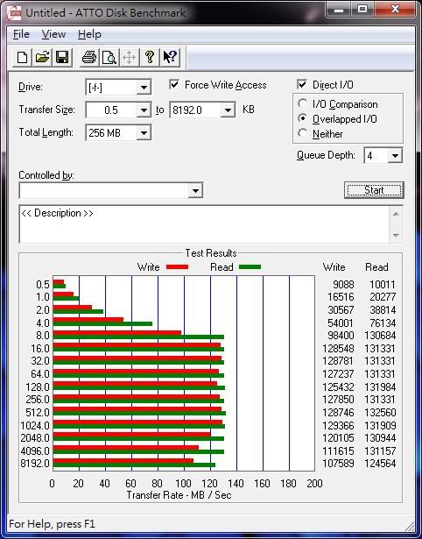The height and width of the screenshot is (539, 422).
Task: Click the write value 128548
Action: click(338, 349)
